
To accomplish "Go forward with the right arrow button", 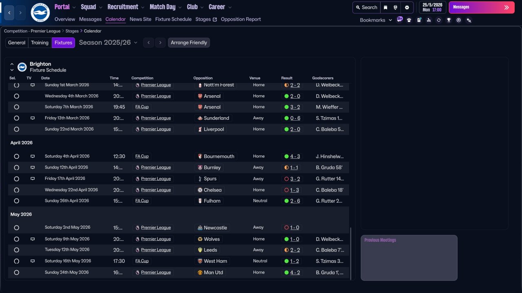I will click(x=21, y=13).
